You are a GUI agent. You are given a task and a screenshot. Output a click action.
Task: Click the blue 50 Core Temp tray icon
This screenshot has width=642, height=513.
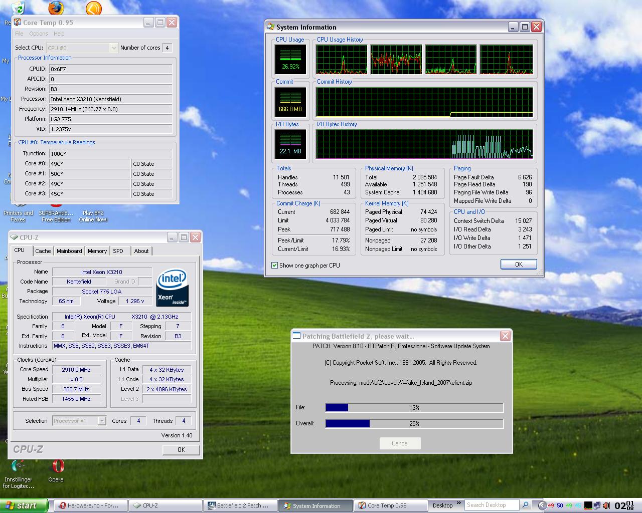[x=560, y=505]
